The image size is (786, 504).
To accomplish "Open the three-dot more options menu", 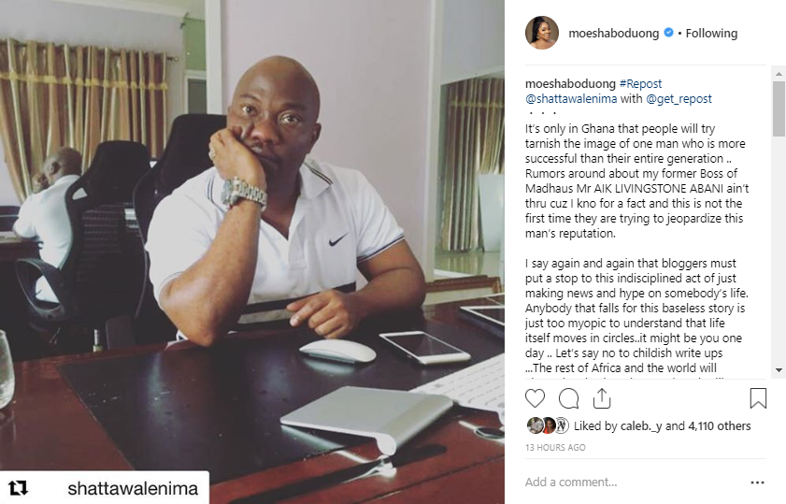I will 757,482.
